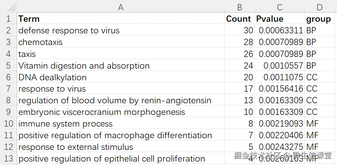Viewport: 337px width, 165px height.
Task: Select Pvalue cell 0.00219093
Action: point(280,123)
